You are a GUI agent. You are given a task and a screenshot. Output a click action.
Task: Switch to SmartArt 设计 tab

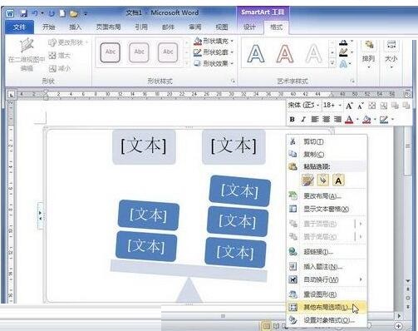pyautogui.click(x=249, y=27)
